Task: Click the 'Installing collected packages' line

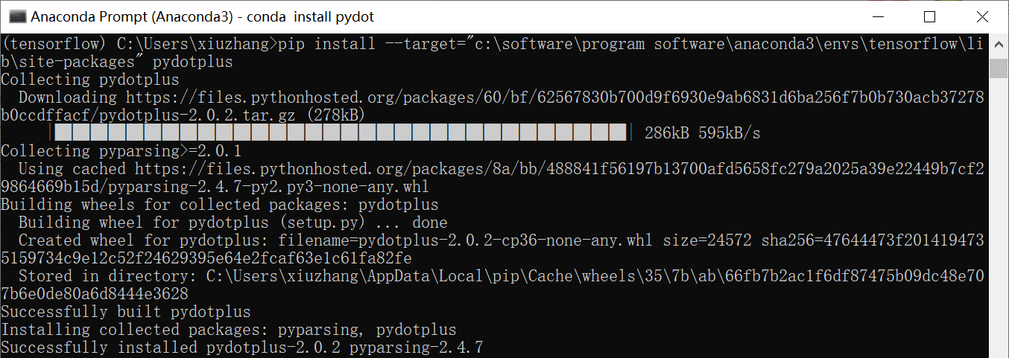Action: [x=229, y=330]
